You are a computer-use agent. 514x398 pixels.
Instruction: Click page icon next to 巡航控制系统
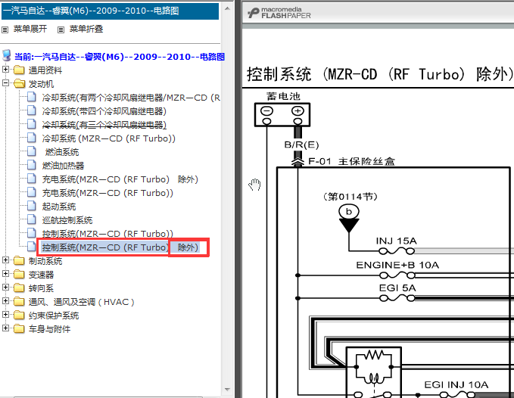(32, 219)
